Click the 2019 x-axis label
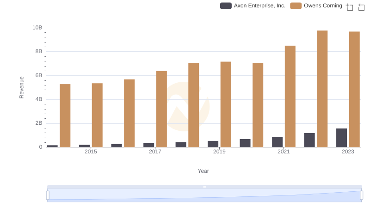 219,152
